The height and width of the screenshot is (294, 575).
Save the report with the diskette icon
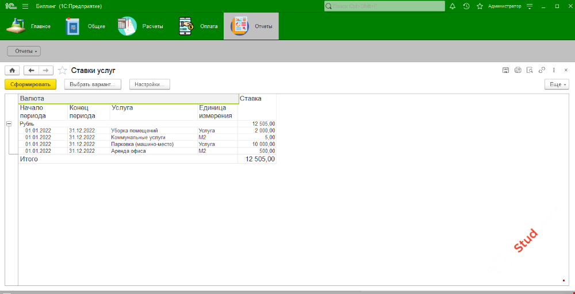click(x=505, y=70)
